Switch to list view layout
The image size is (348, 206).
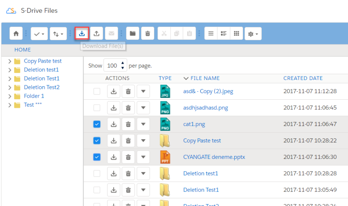pos(211,34)
